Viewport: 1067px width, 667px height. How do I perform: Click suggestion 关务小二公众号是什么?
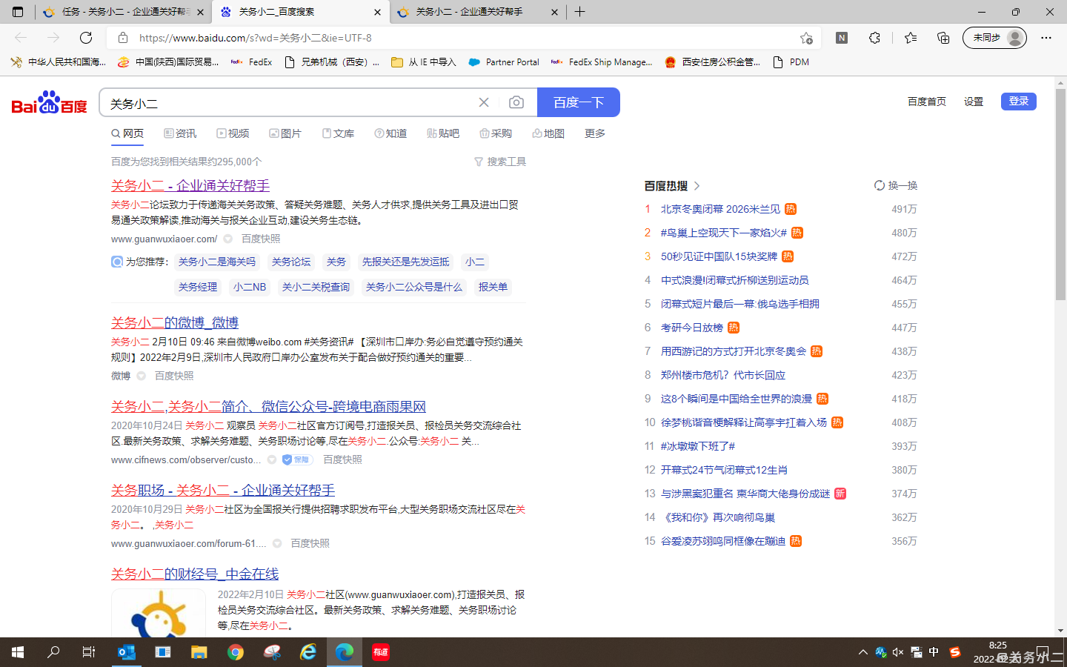[414, 287]
